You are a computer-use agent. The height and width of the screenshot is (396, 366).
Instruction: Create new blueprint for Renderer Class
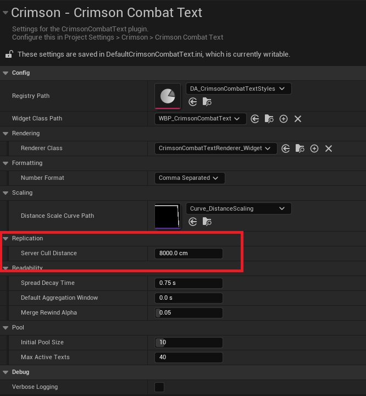tap(314, 148)
